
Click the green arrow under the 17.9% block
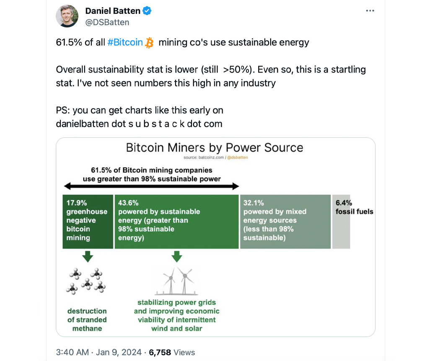tap(88, 256)
